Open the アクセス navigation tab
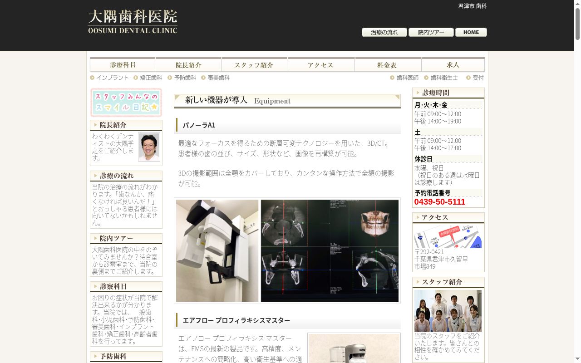581x363 pixels. [321, 64]
